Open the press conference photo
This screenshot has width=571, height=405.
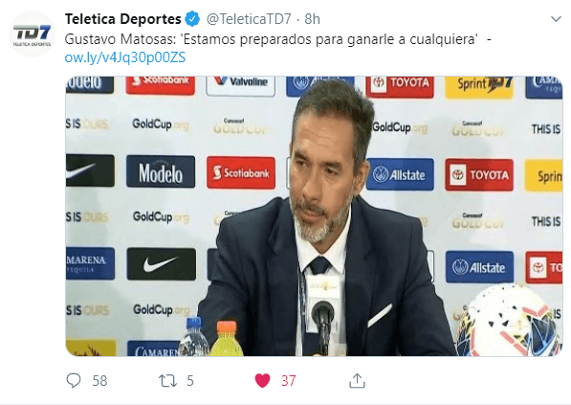pos(314,216)
